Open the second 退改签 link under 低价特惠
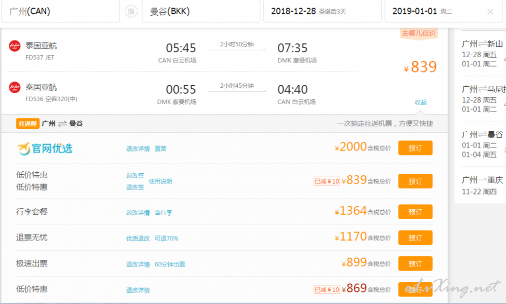 (135, 187)
